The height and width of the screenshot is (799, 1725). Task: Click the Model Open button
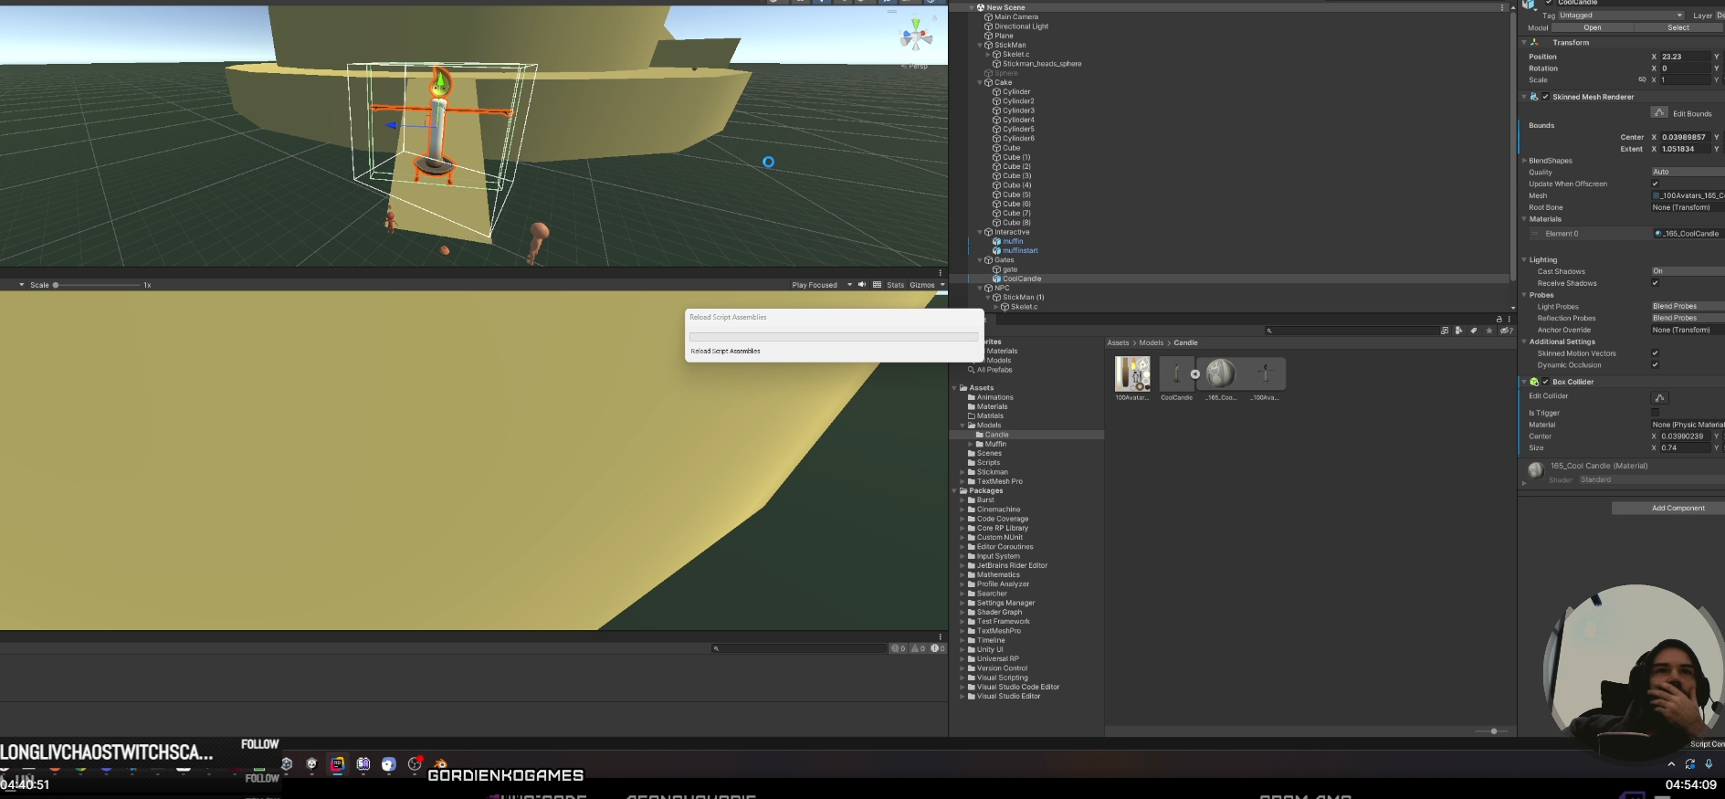click(1592, 27)
